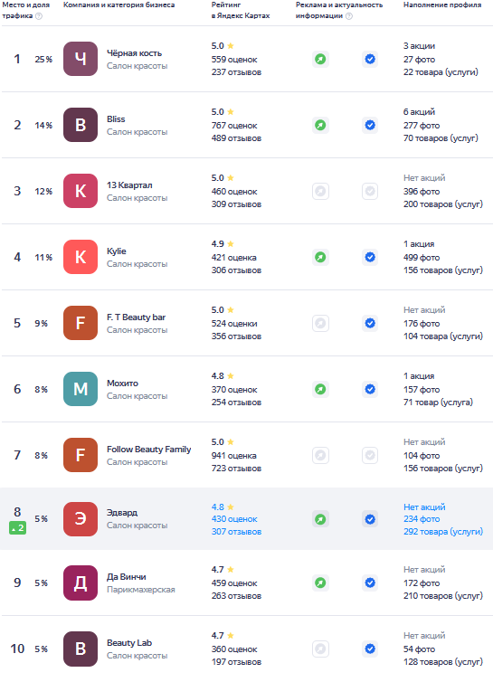
Task: Click green position change badge for Эдвард
Action: (17, 528)
